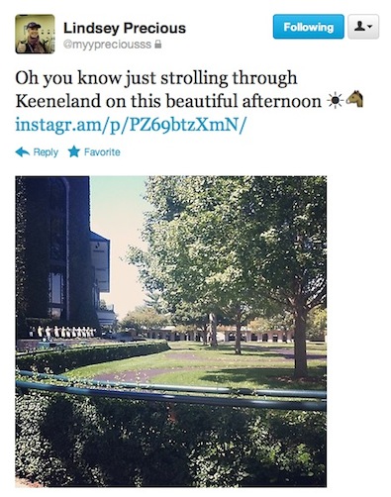The height and width of the screenshot is (497, 391).
Task: Click the Reply arrow icon
Action: (x=23, y=152)
